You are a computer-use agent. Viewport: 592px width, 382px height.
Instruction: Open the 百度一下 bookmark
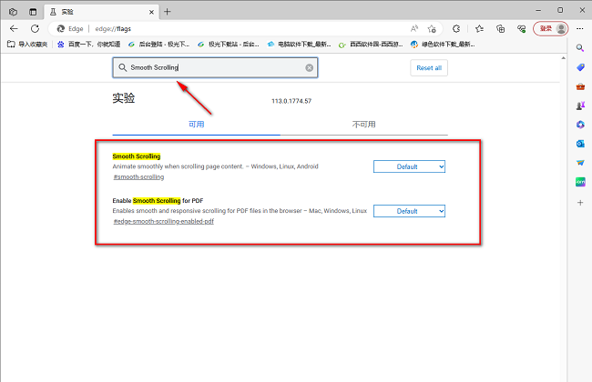pyautogui.click(x=89, y=45)
